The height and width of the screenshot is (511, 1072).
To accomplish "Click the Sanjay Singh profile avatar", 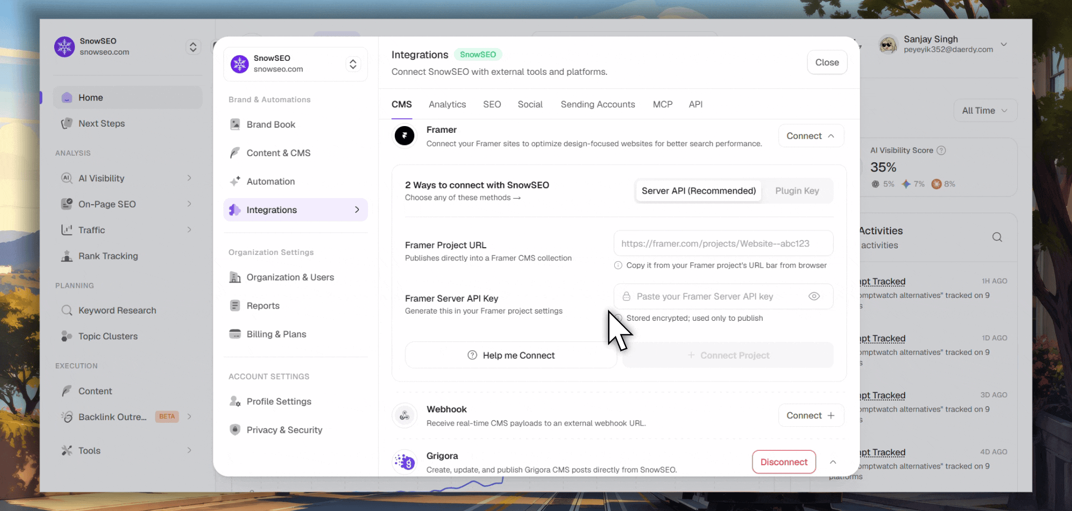I will click(x=888, y=45).
